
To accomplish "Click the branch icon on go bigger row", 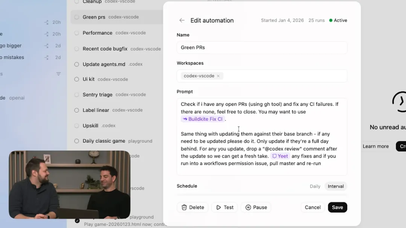I will coord(46,46).
